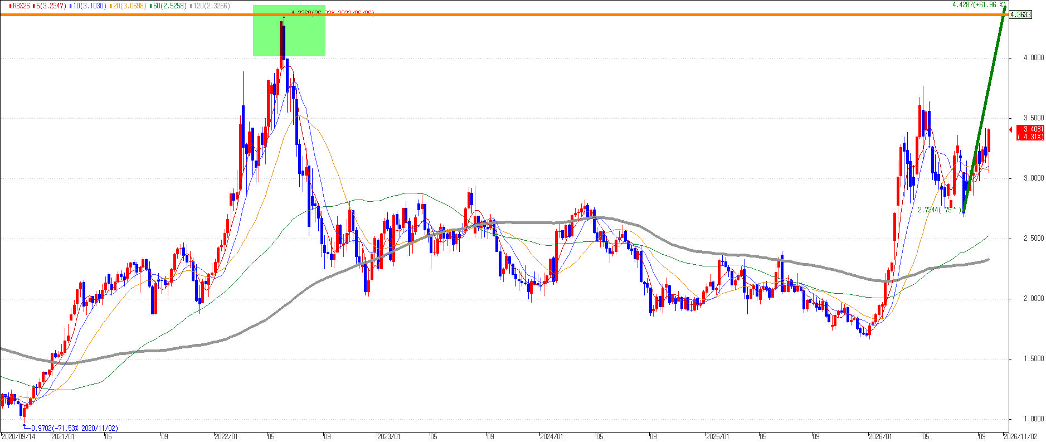
Task: Click the 2026/11/02 end date label
Action: tap(1020, 437)
